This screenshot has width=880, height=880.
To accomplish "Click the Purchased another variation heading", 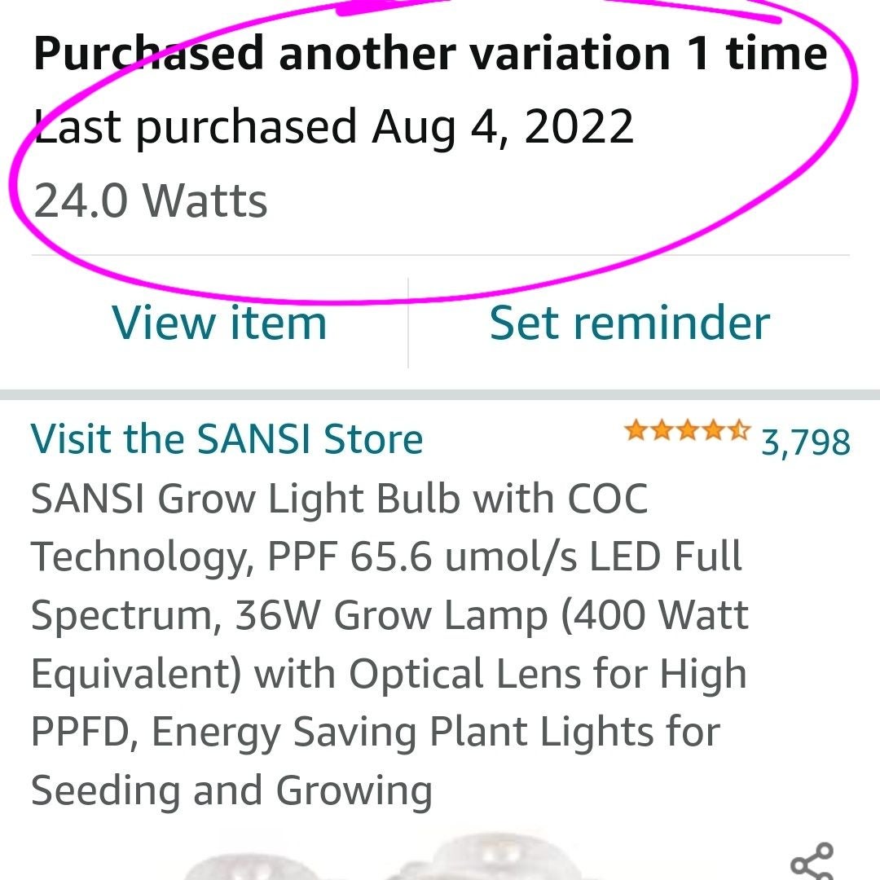I will pyautogui.click(x=430, y=55).
